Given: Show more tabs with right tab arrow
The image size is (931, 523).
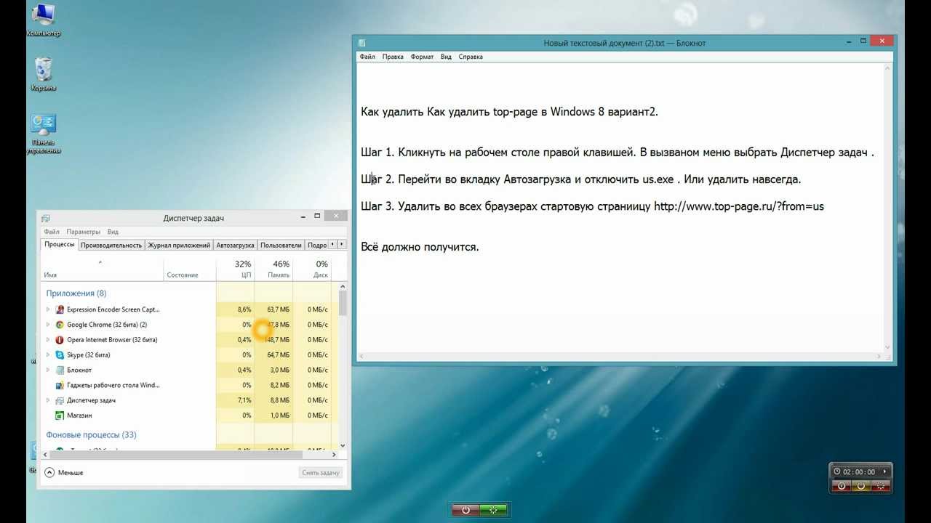Looking at the screenshot, I should 342,245.
